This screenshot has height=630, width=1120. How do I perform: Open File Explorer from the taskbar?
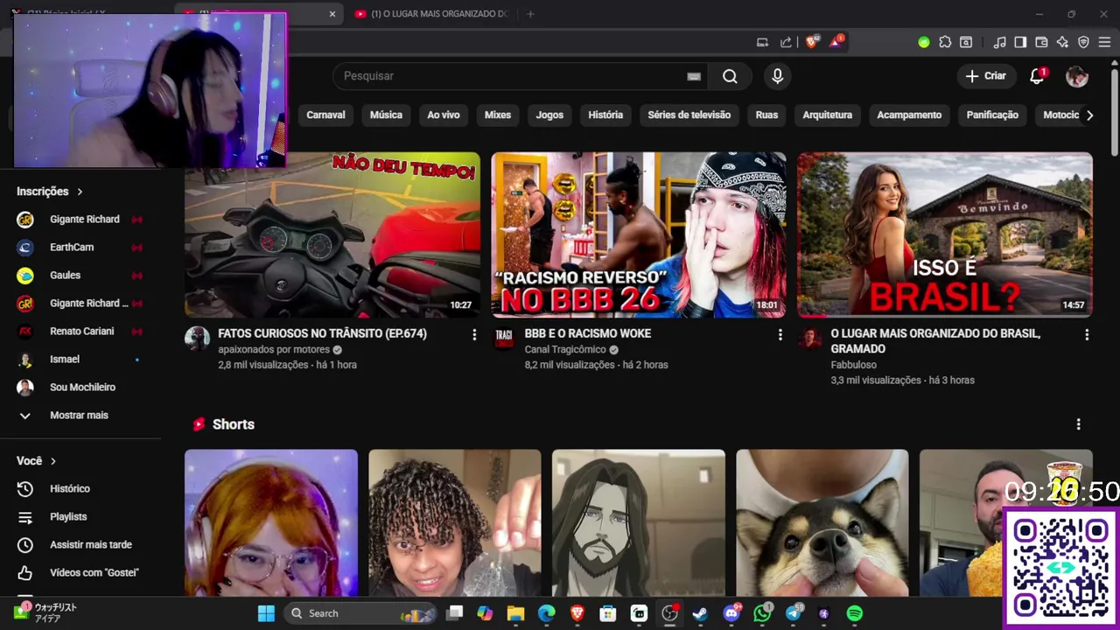515,613
